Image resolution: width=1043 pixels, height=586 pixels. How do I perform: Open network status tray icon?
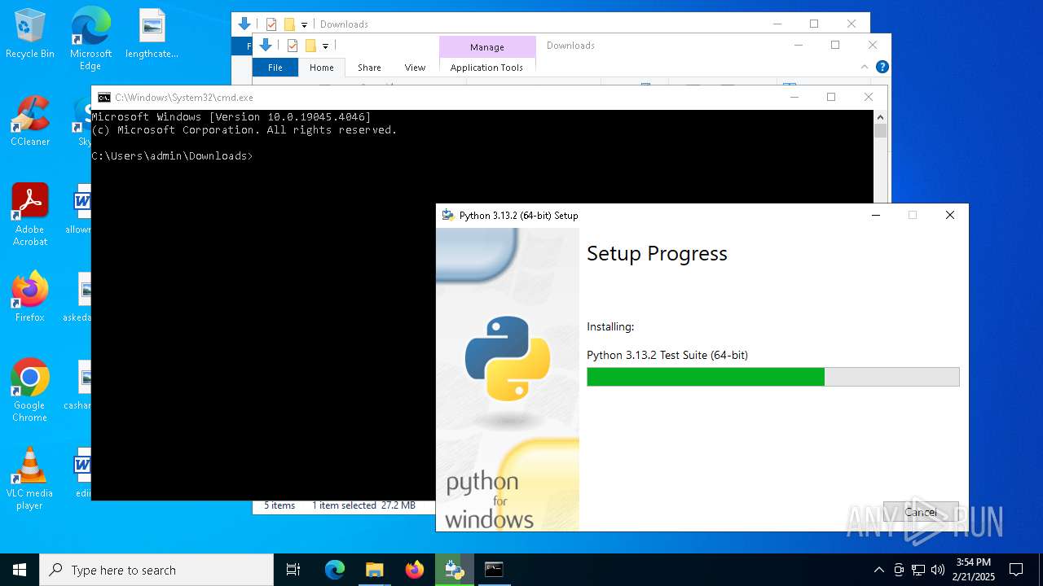tap(918, 570)
